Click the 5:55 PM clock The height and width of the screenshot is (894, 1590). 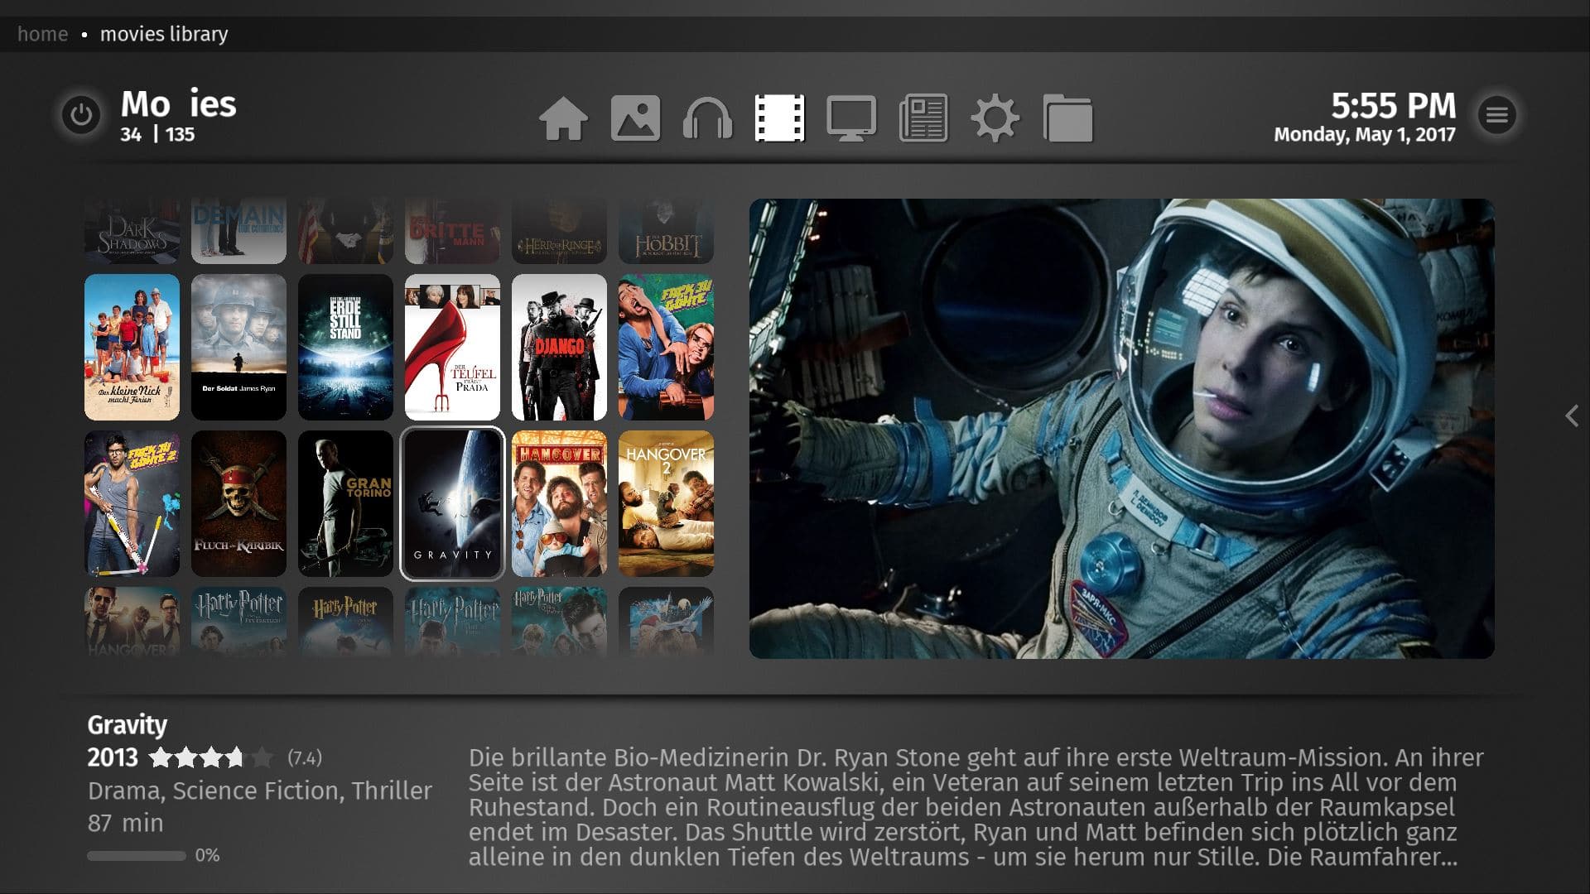[x=1394, y=106]
